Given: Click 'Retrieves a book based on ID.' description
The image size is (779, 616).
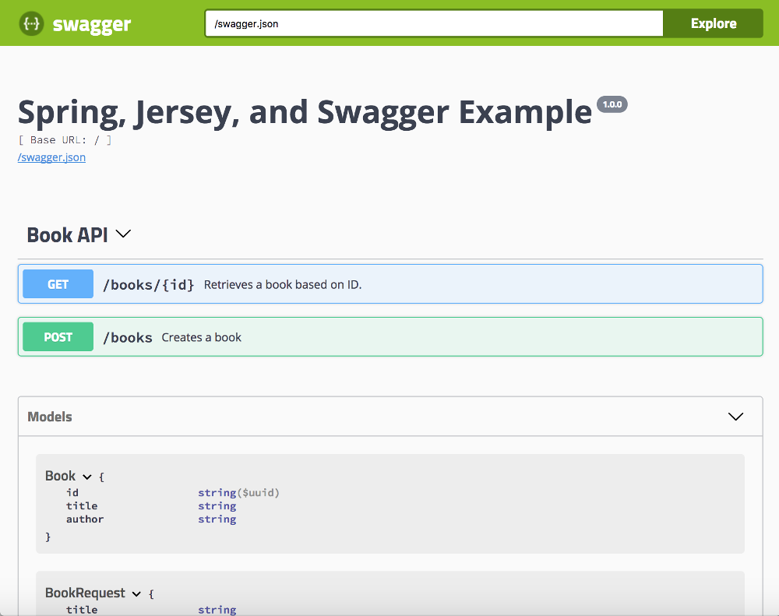Looking at the screenshot, I should [x=283, y=285].
